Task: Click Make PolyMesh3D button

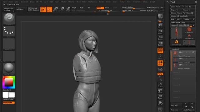Action: (186, 13)
